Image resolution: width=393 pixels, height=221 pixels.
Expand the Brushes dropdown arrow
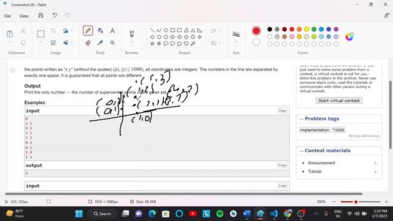[131, 42]
